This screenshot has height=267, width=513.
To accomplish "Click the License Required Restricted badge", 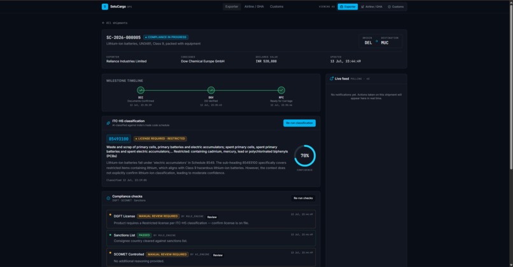I will tap(160, 139).
